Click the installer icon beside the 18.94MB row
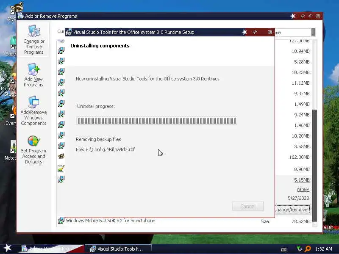The height and width of the screenshot is (254, 339). click(61, 51)
